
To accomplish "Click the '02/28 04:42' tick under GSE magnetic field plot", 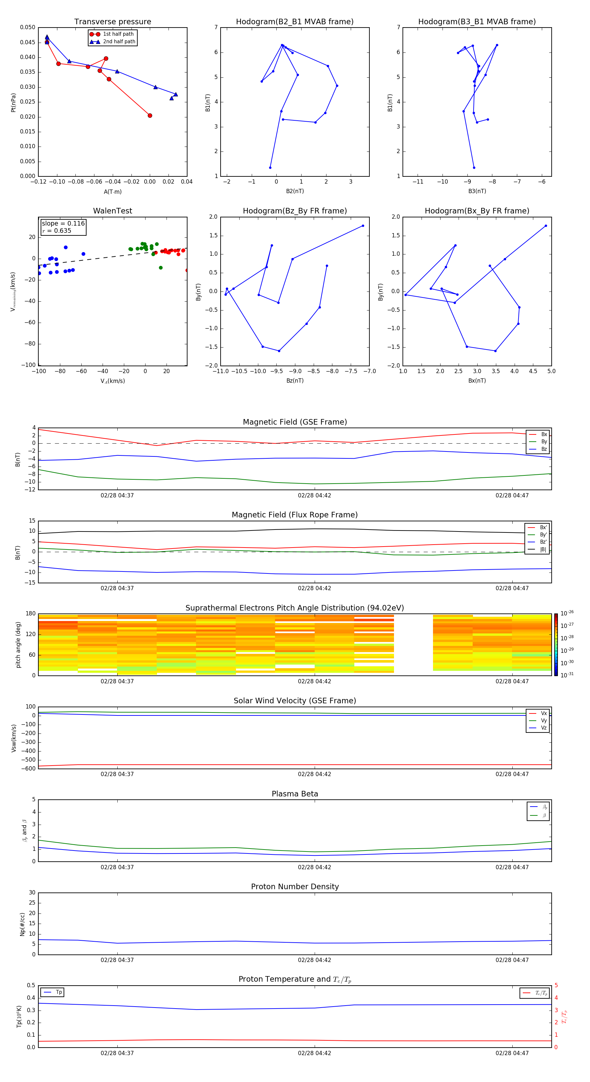I will (315, 496).
